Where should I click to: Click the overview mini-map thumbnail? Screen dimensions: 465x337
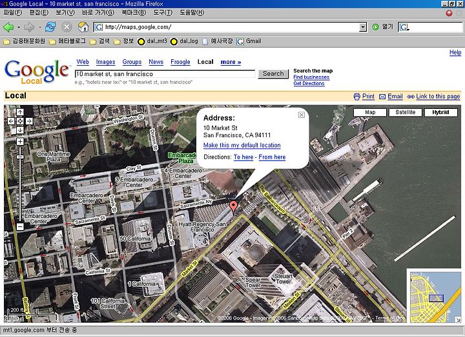point(436,297)
